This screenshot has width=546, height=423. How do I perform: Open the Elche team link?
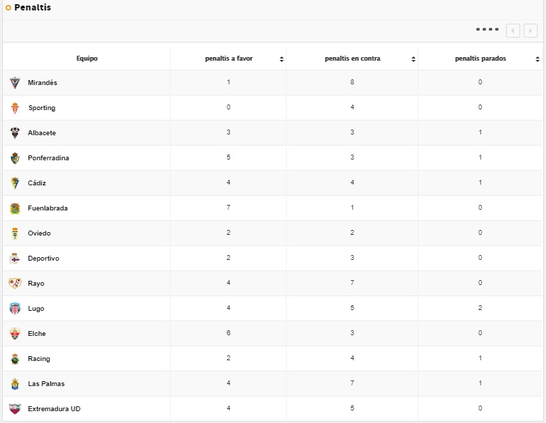37,334
